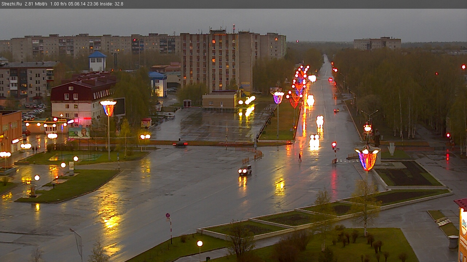Viewport: 467px width, 262px height.
Task: Click the "23:36" time stamp
Action: [93, 4]
